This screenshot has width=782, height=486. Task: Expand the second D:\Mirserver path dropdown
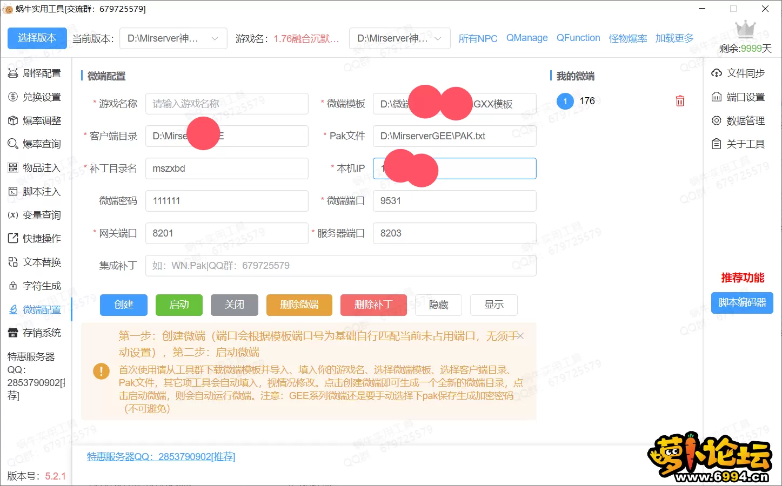pyautogui.click(x=399, y=38)
